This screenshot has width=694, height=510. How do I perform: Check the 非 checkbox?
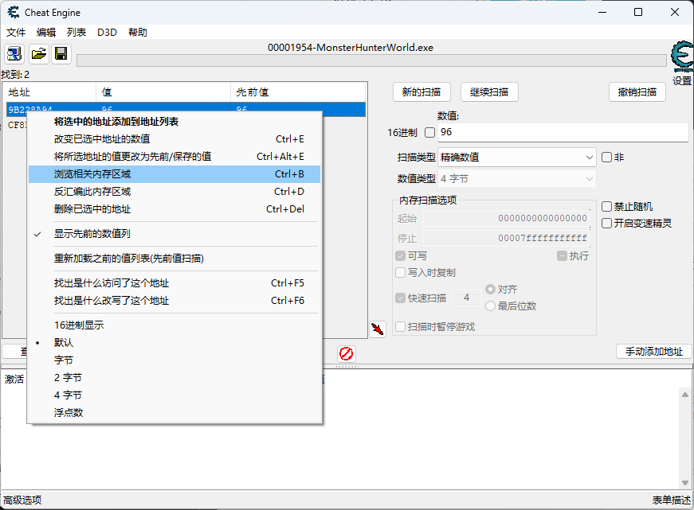pyautogui.click(x=606, y=158)
